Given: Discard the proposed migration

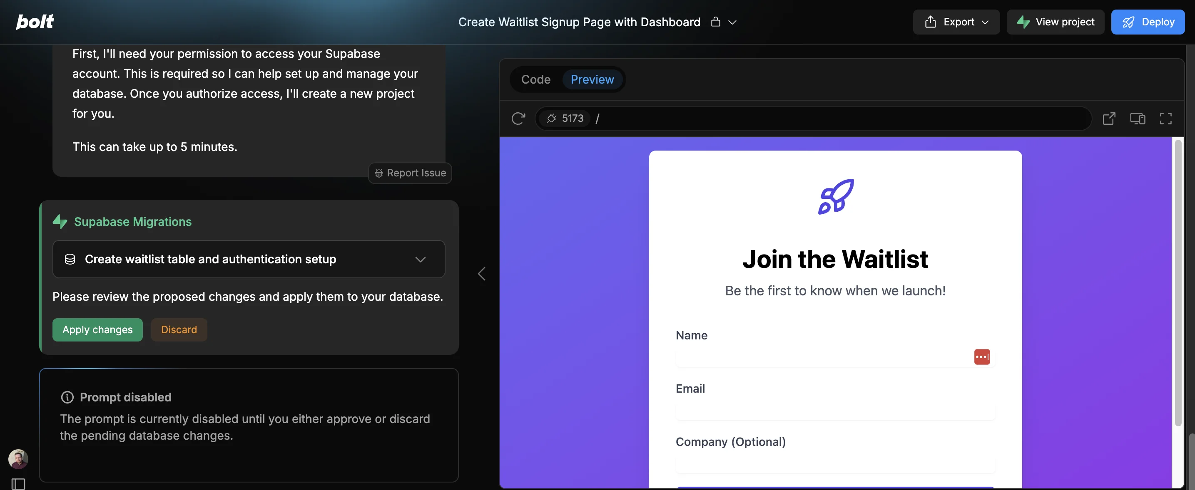Looking at the screenshot, I should click(179, 329).
